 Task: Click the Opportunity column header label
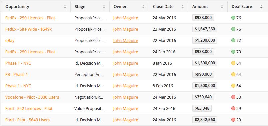[x=17, y=7]
